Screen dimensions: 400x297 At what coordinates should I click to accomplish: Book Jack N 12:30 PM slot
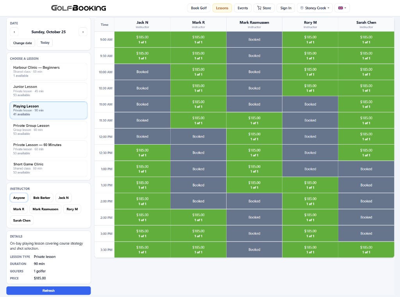(142, 152)
